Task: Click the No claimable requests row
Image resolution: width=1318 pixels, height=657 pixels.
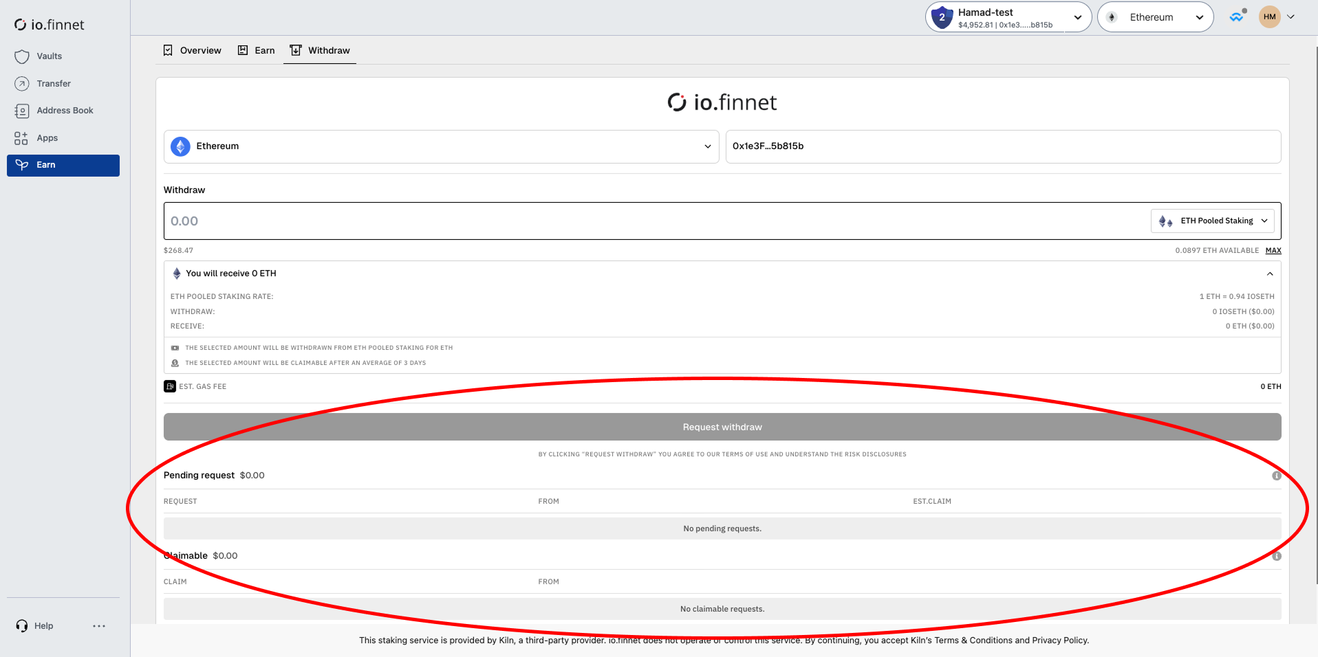Action: [x=722, y=609]
